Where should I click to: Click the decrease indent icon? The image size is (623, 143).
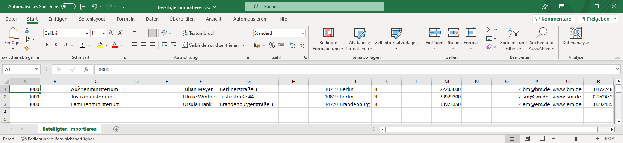tap(164, 45)
